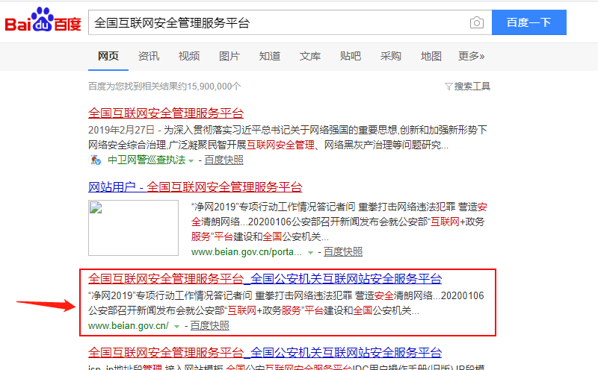598x370 pixels.
Task: Click the result count text 约15,900,000个
Action: tap(209, 87)
